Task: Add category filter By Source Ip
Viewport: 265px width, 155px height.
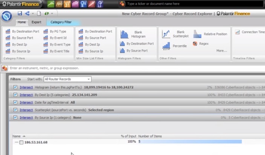Action: [18, 51]
